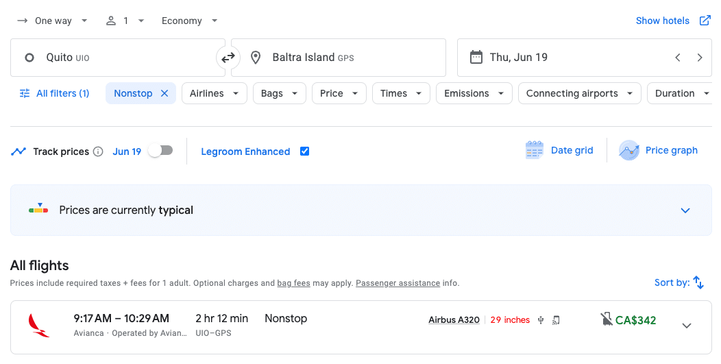Expand the Avianca flight details
The image size is (721, 364).
point(687,326)
